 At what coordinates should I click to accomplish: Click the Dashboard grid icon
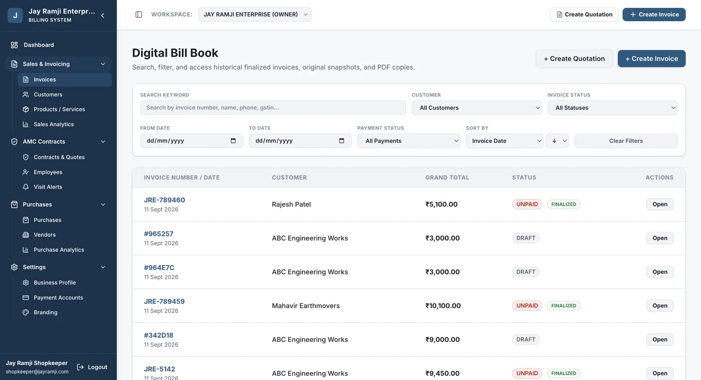click(14, 45)
